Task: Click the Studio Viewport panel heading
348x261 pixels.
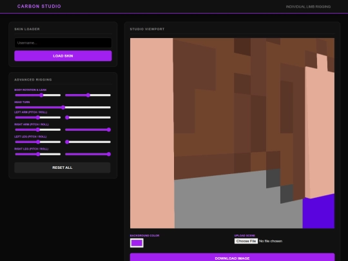Action: pyautogui.click(x=147, y=29)
